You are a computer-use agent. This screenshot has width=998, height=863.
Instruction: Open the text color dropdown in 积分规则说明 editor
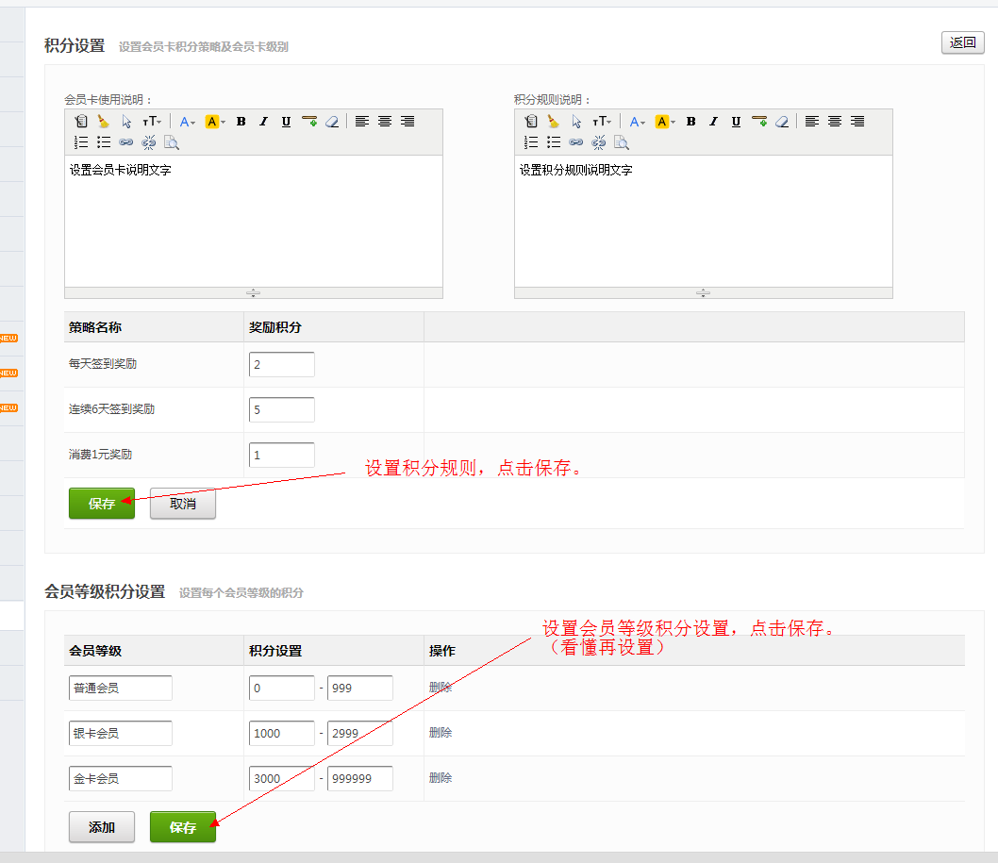pos(638,122)
